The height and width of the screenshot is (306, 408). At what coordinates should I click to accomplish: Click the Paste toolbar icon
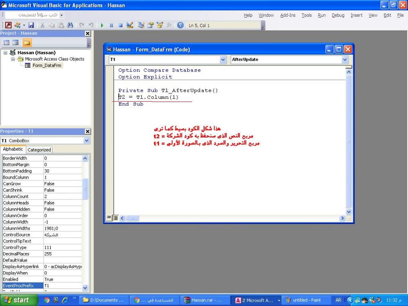coord(61,25)
